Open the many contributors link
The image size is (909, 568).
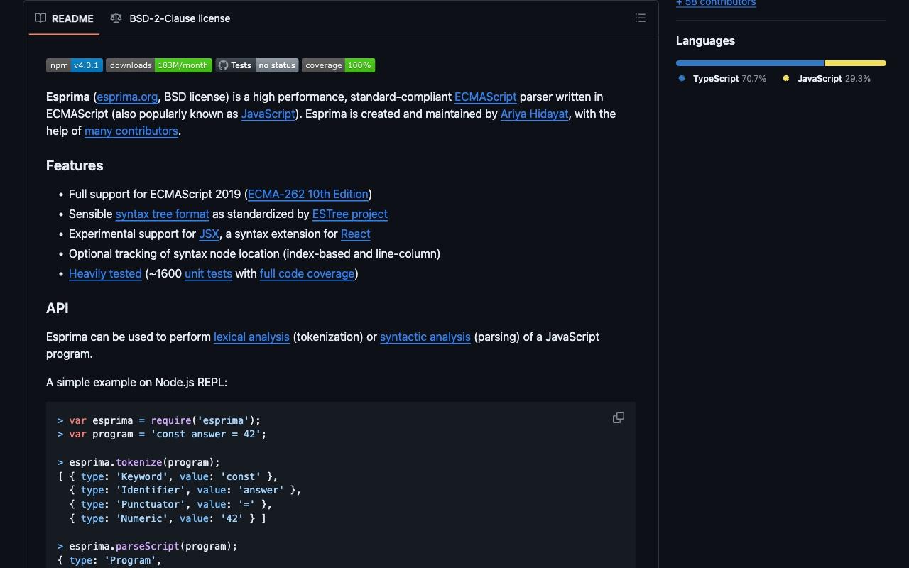(x=131, y=131)
